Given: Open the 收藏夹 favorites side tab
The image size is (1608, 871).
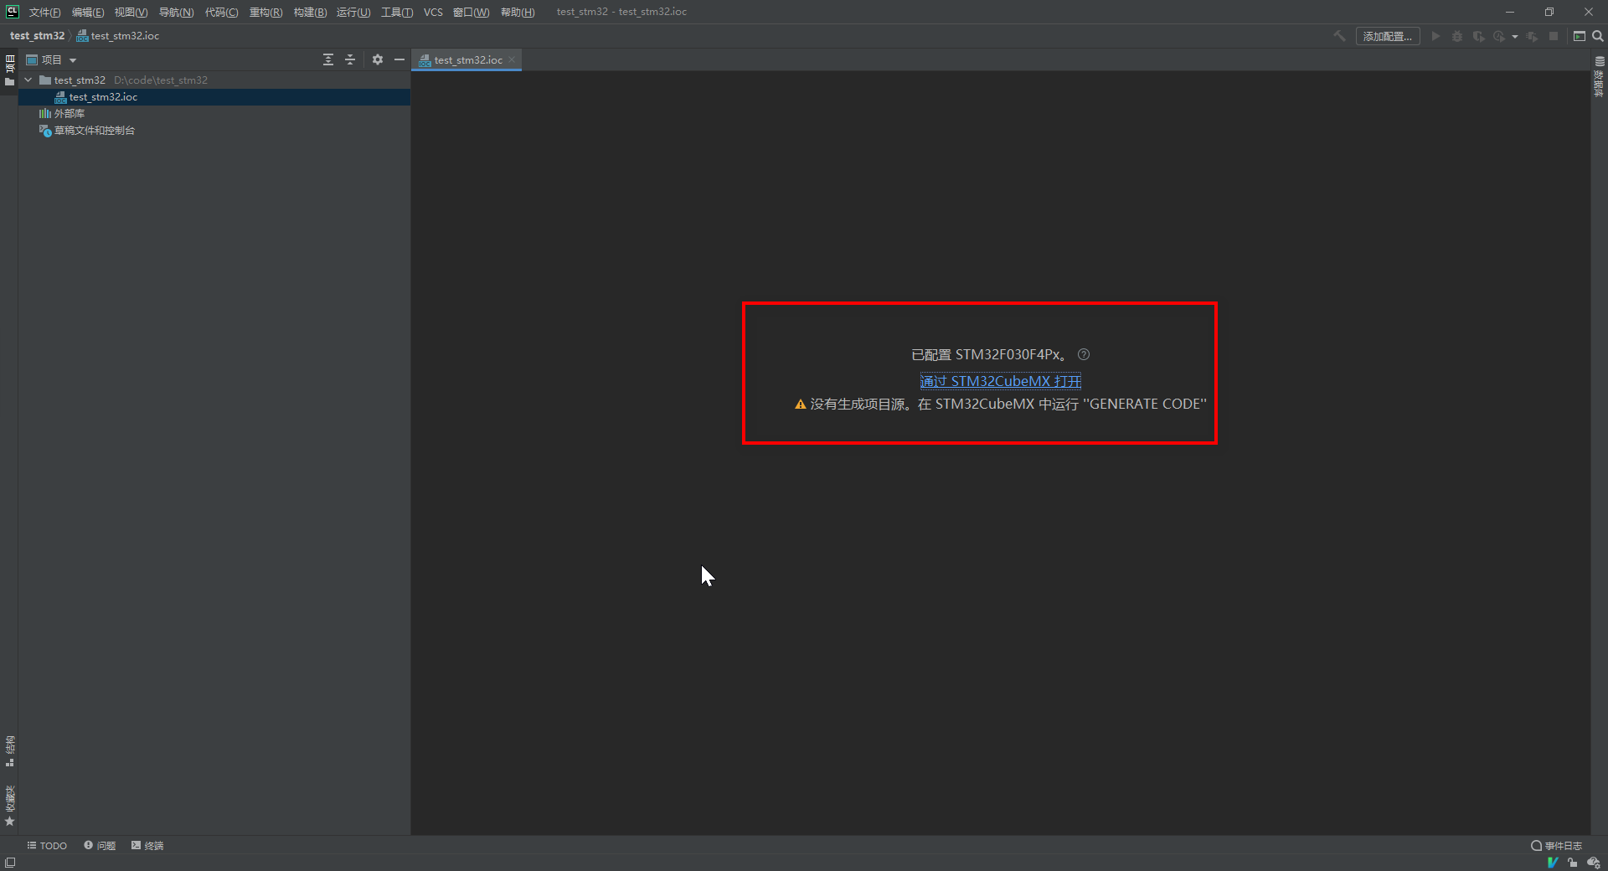Looking at the screenshot, I should [9, 806].
